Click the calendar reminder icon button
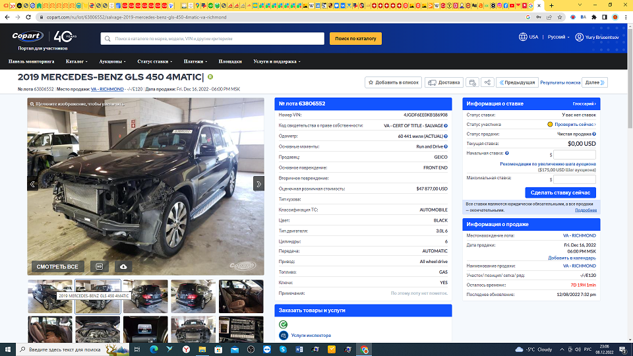The width and height of the screenshot is (633, 356). (x=472, y=82)
